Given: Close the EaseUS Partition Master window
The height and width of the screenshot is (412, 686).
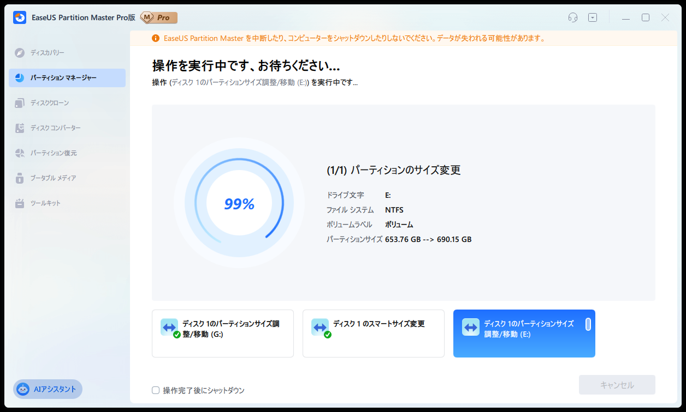Looking at the screenshot, I should tap(665, 17).
